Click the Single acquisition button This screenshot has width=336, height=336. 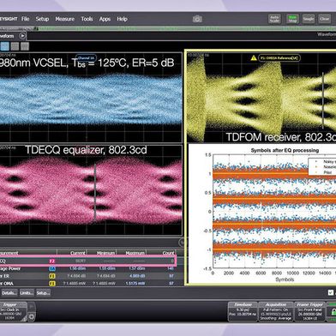coord(309,19)
